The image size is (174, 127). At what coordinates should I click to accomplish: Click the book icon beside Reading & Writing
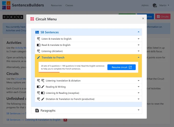pyautogui.click(x=38, y=87)
